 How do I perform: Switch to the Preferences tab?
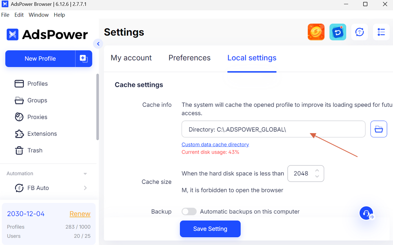pyautogui.click(x=189, y=58)
